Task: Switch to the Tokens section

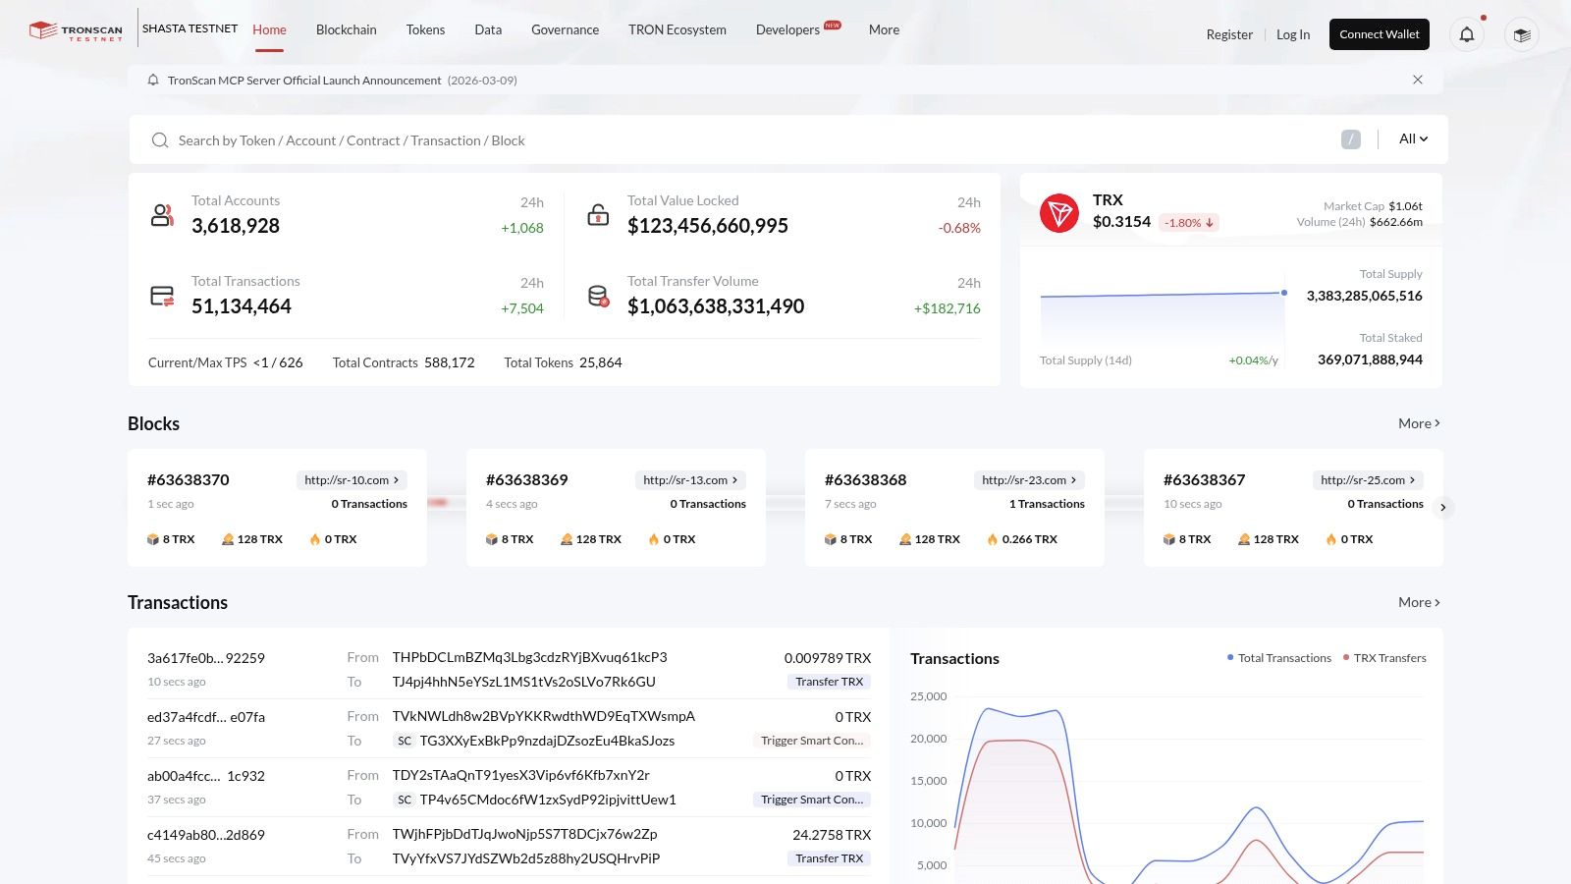Action: (425, 29)
